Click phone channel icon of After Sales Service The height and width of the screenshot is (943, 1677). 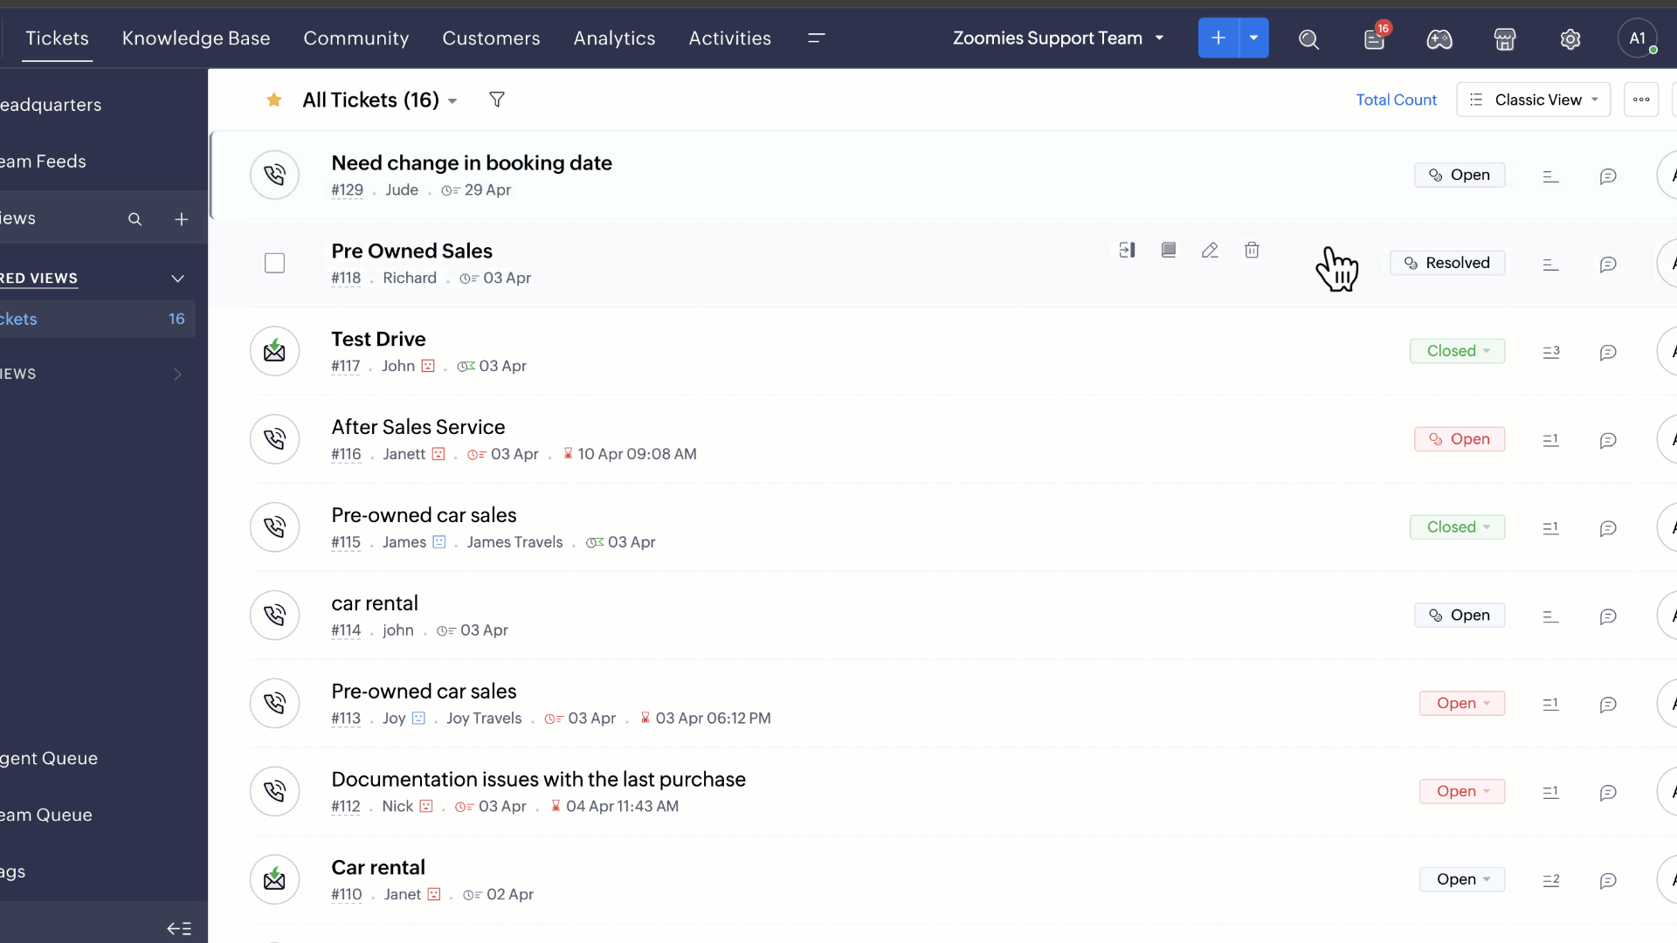(x=274, y=439)
